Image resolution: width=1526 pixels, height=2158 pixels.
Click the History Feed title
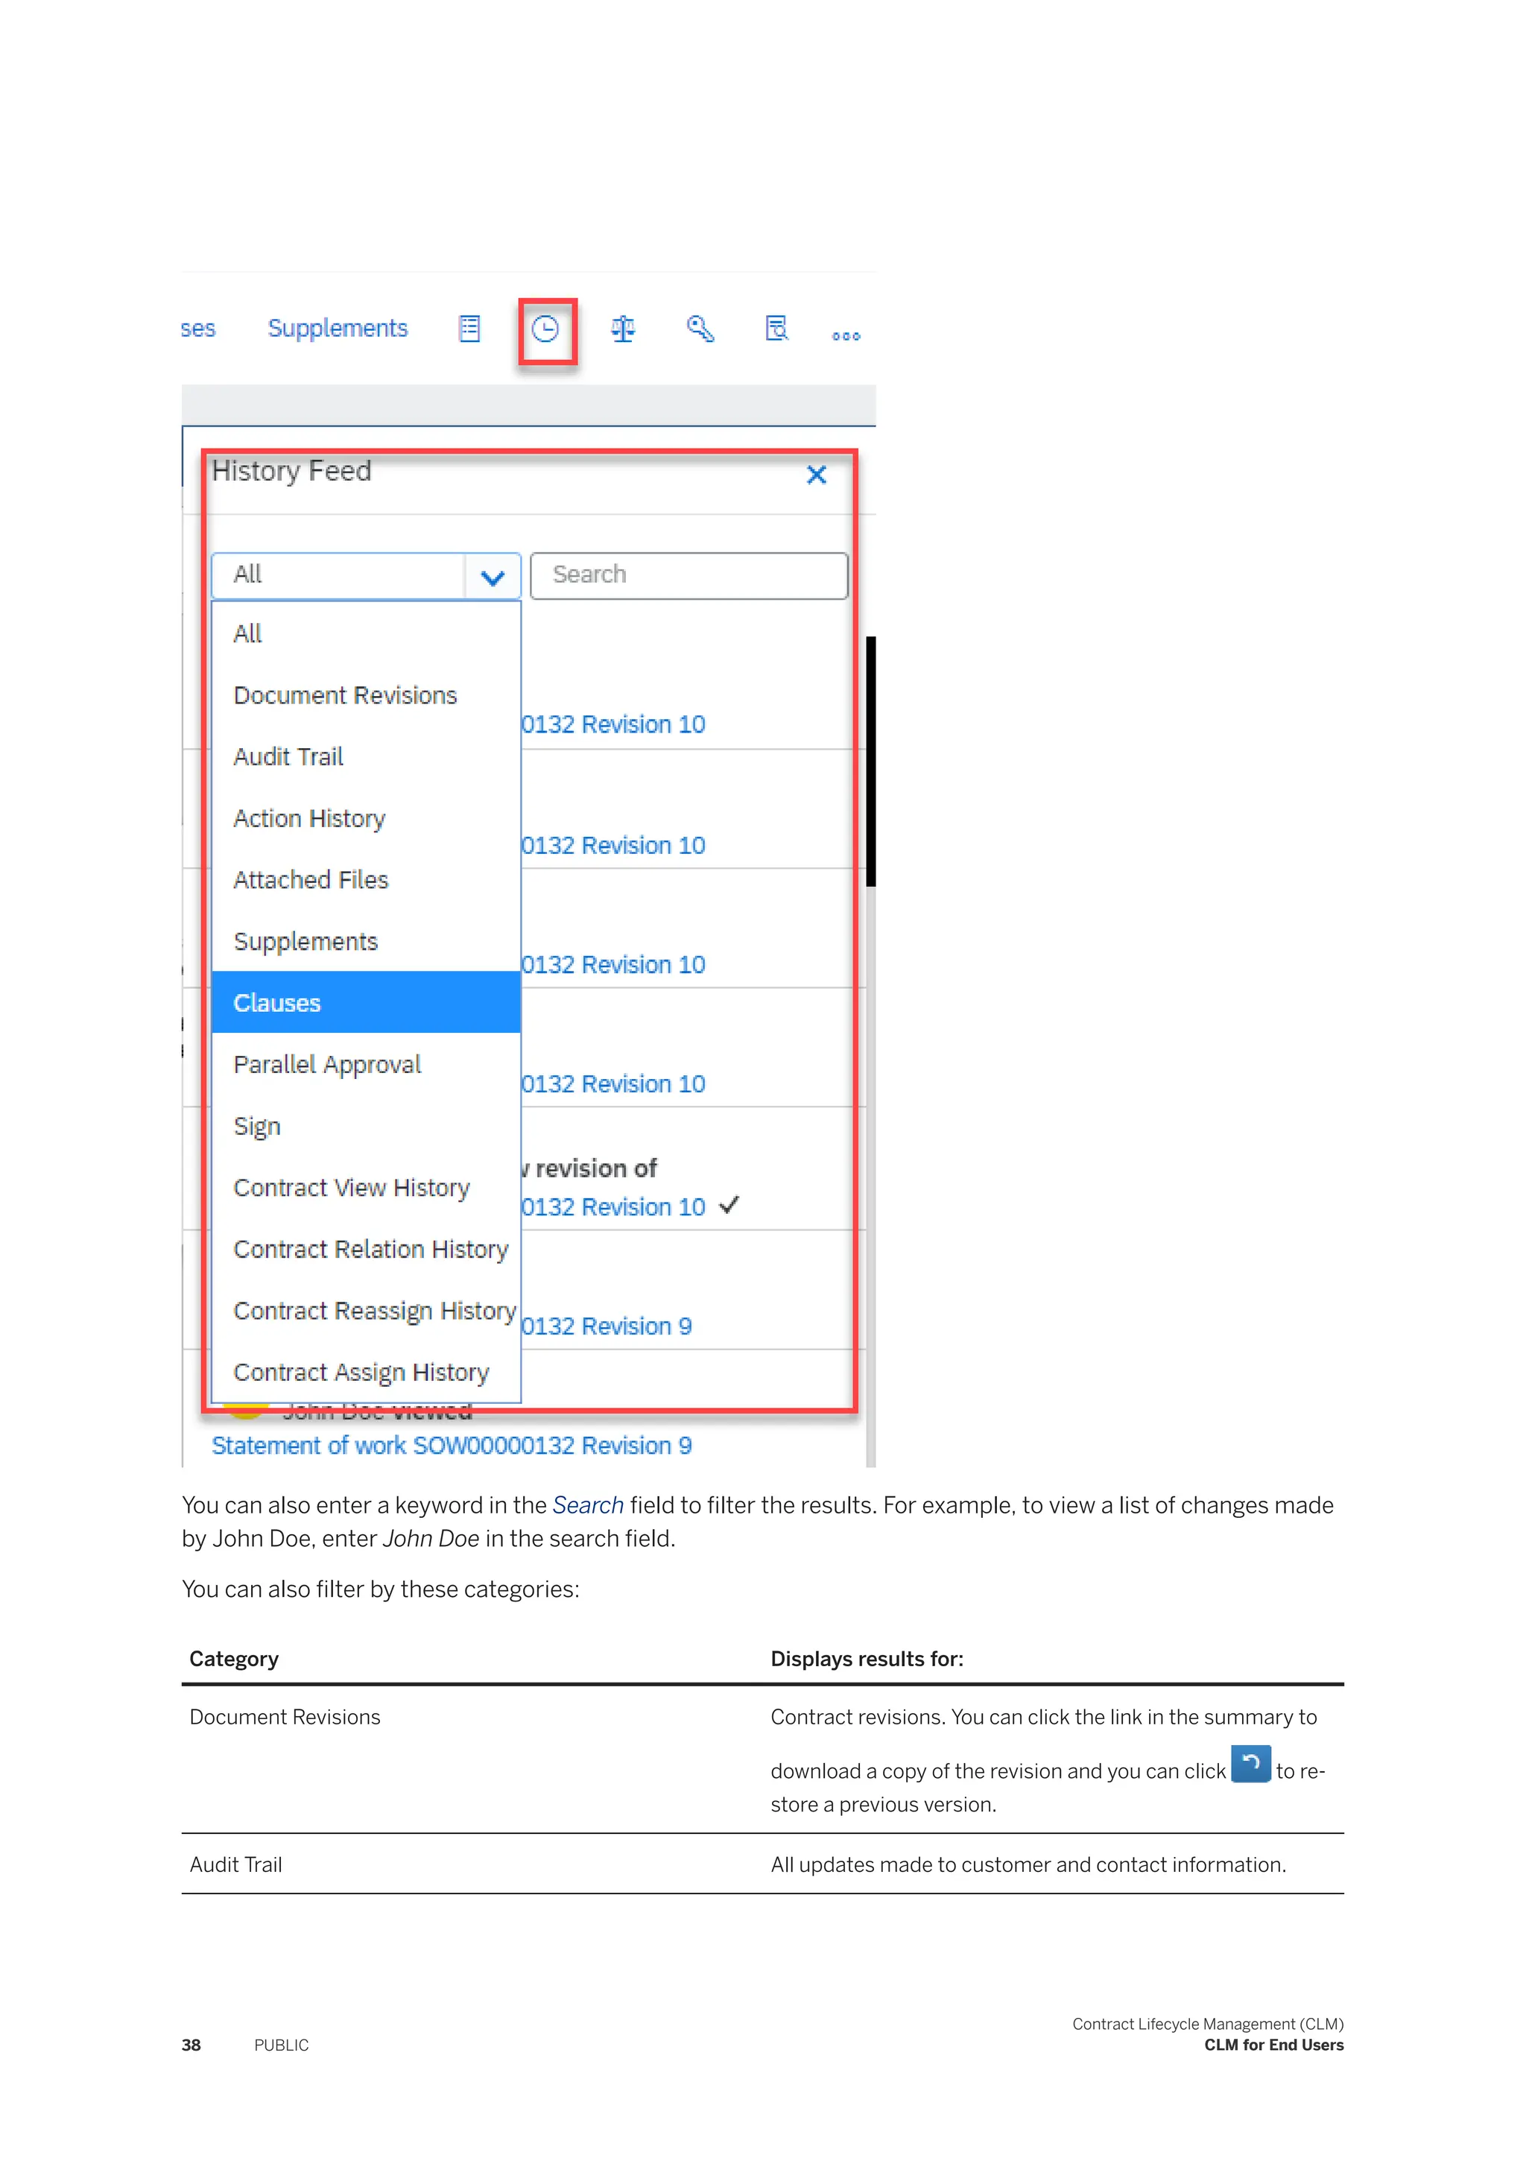[291, 471]
